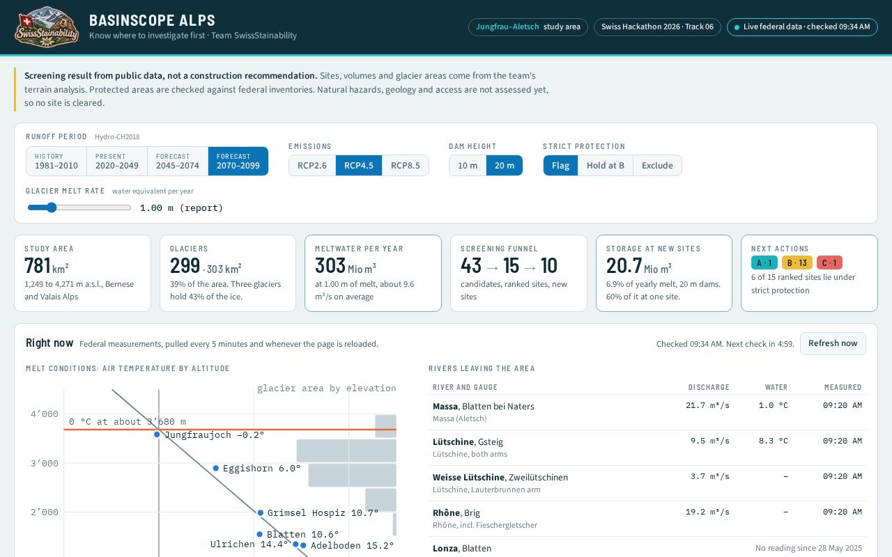
Task: Click the Massa, Blatten bei Naters row
Action: pos(647,412)
